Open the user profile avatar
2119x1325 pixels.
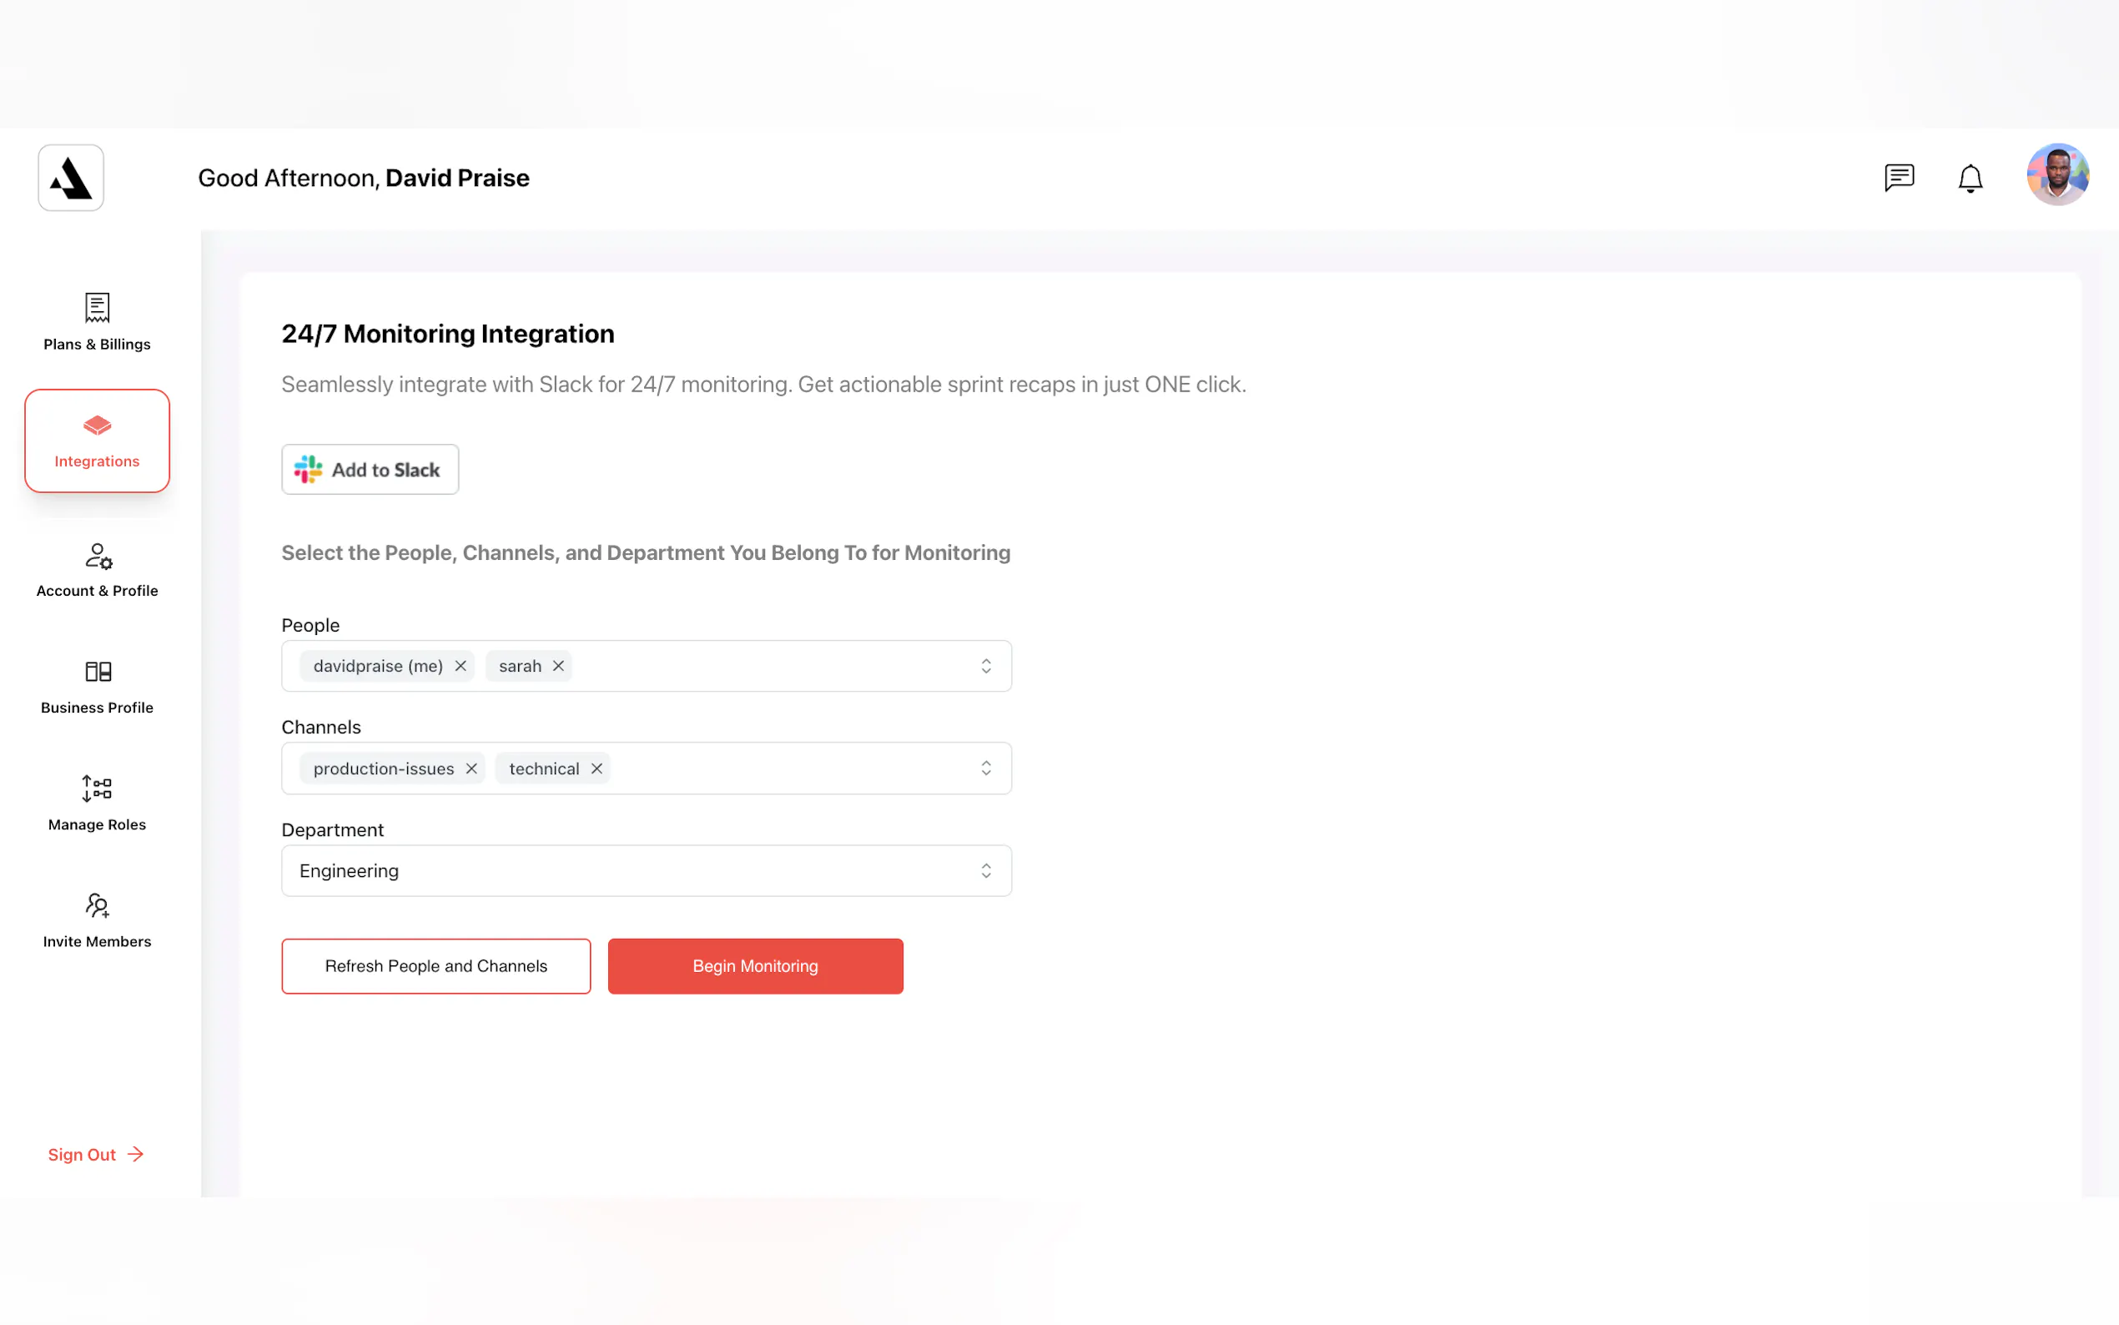click(x=2056, y=174)
